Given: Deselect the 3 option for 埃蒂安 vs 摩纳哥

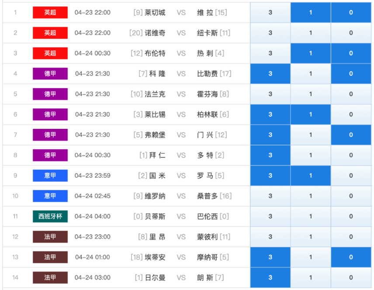Looking at the screenshot, I should pyautogui.click(x=270, y=257).
